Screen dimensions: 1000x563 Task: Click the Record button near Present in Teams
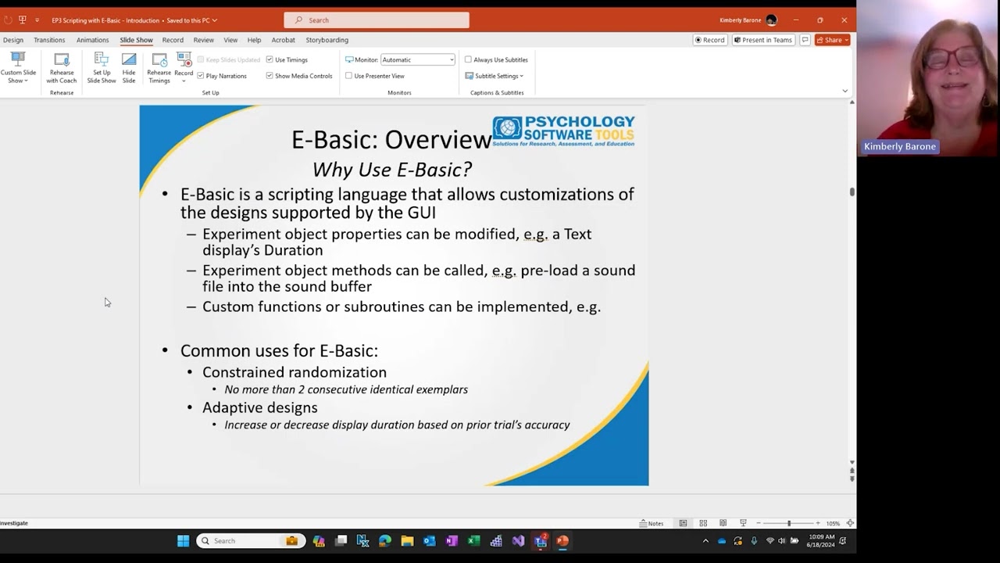coord(709,40)
